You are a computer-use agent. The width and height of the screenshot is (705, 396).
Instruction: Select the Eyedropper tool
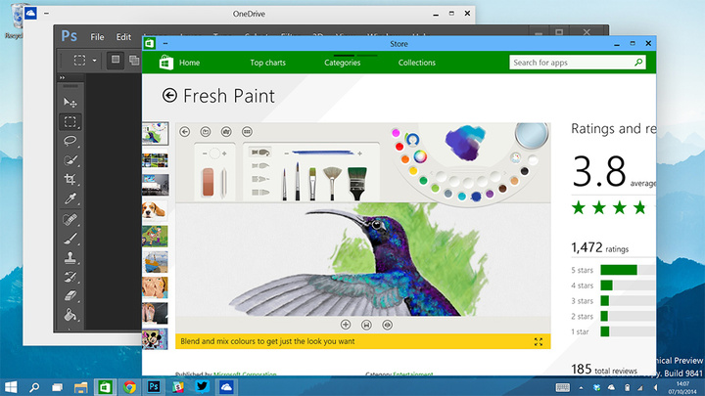[x=70, y=199]
